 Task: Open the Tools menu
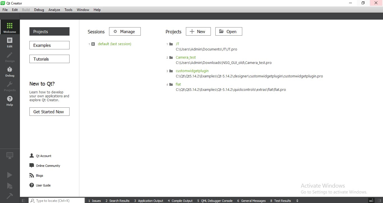point(68,10)
